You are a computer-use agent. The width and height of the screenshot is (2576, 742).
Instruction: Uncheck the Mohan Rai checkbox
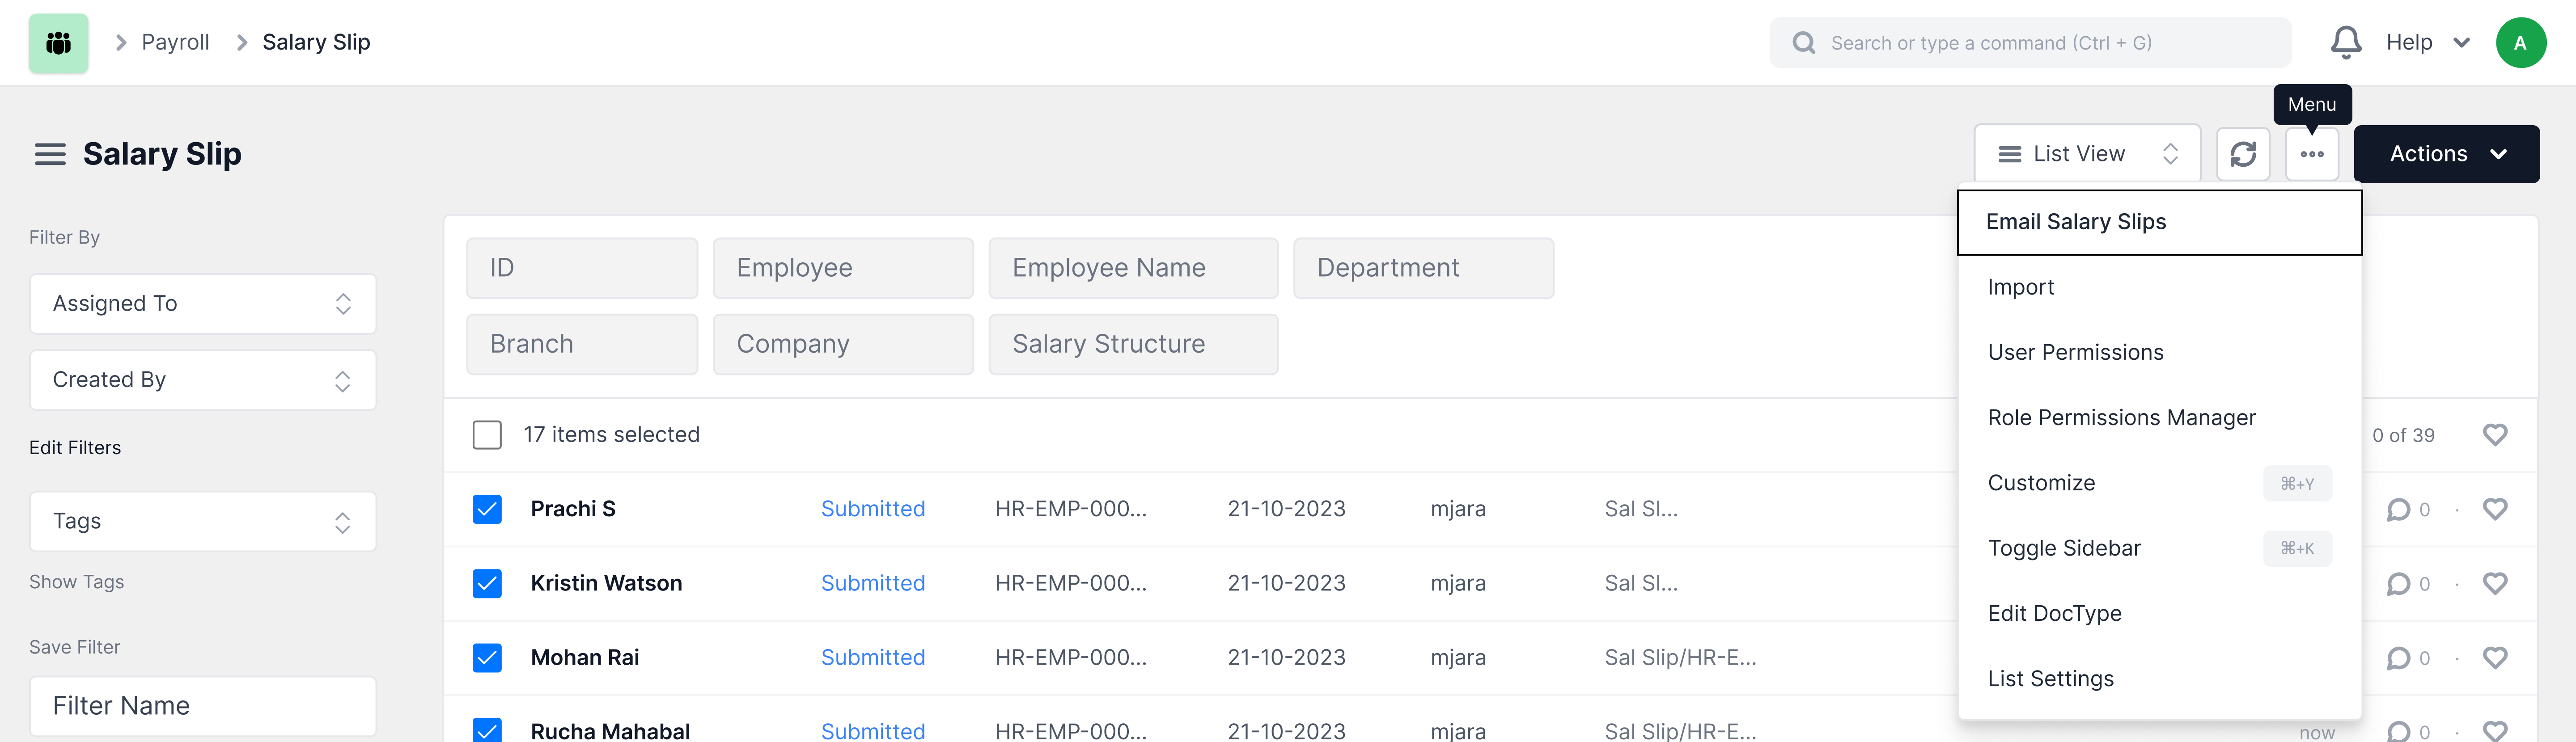487,658
